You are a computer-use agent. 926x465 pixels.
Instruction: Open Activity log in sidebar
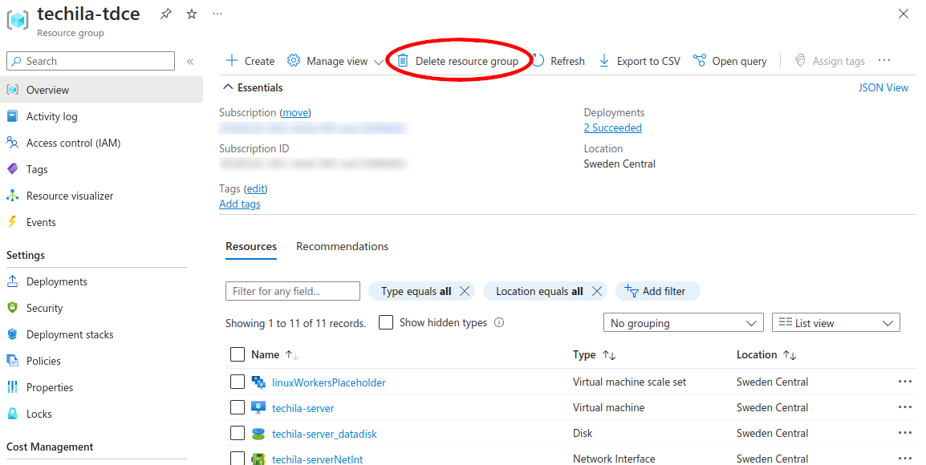pos(51,116)
